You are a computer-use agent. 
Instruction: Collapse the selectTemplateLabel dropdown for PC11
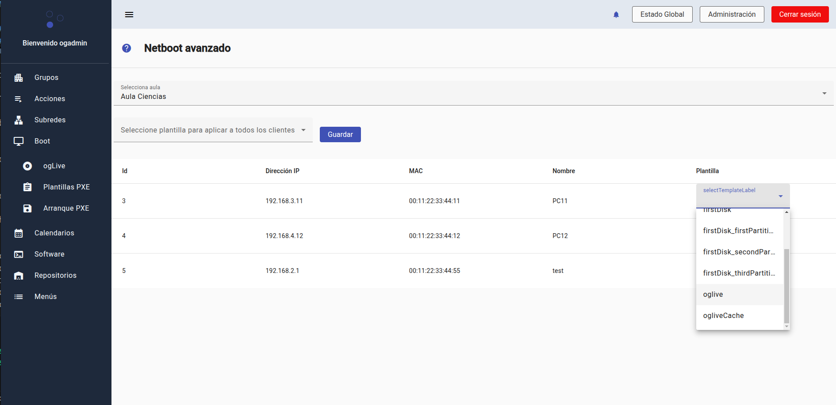(780, 196)
